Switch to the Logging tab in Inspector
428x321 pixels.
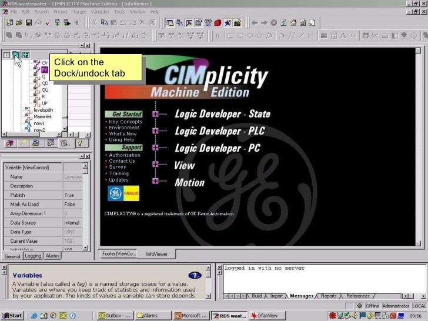33,256
